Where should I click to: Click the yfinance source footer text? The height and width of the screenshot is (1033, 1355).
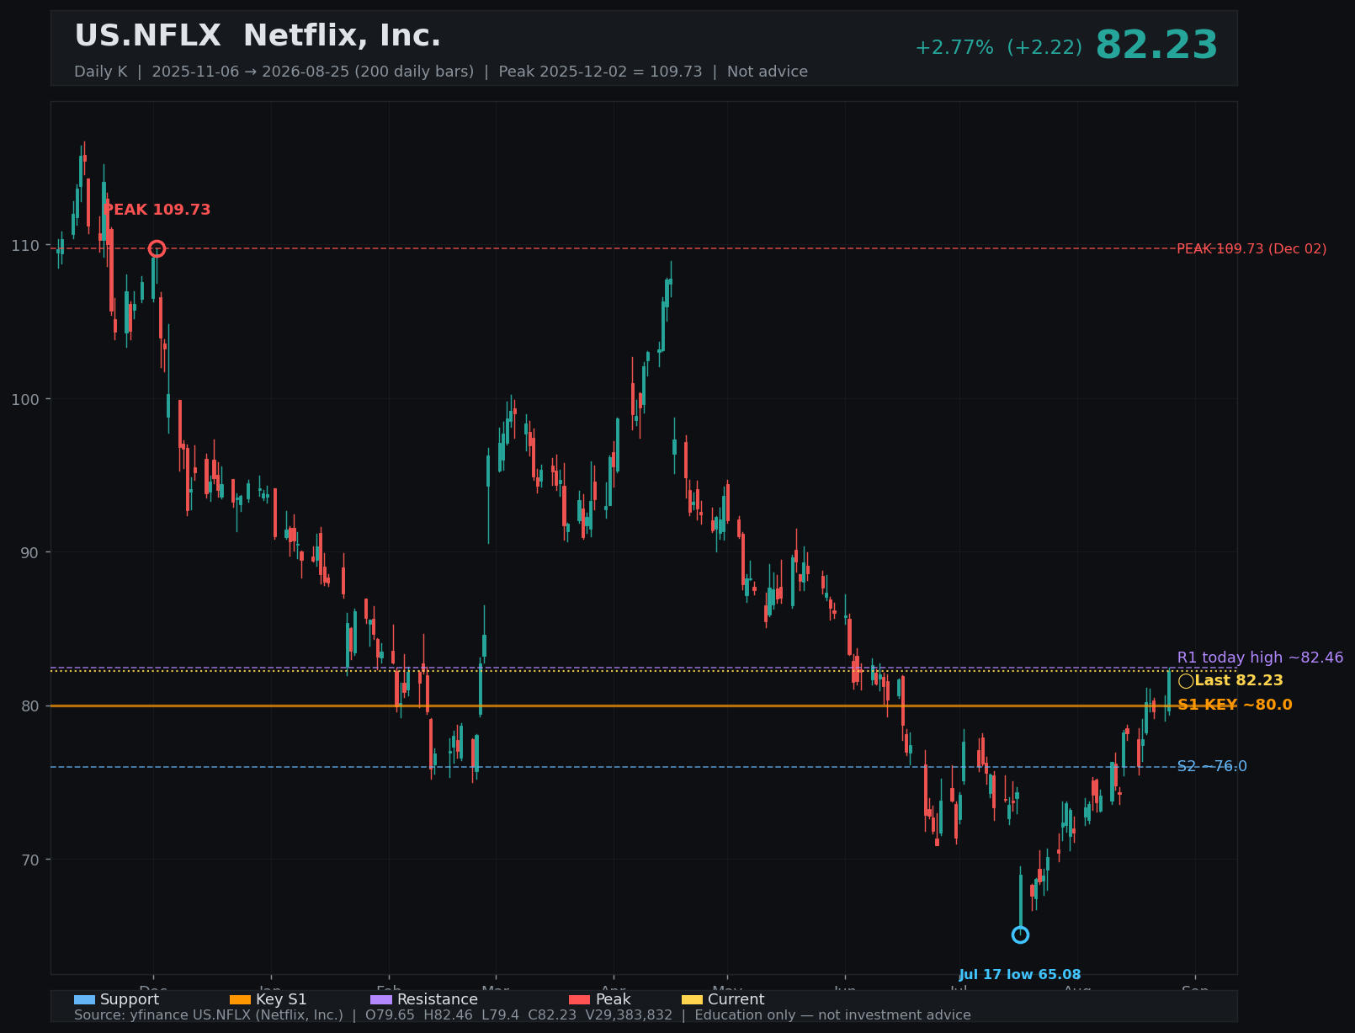(523, 1015)
